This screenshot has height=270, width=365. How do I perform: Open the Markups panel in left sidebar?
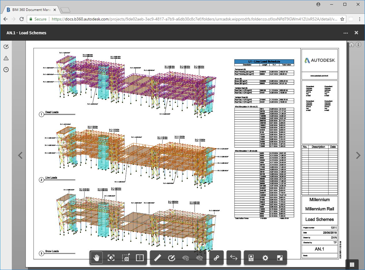coord(6,47)
